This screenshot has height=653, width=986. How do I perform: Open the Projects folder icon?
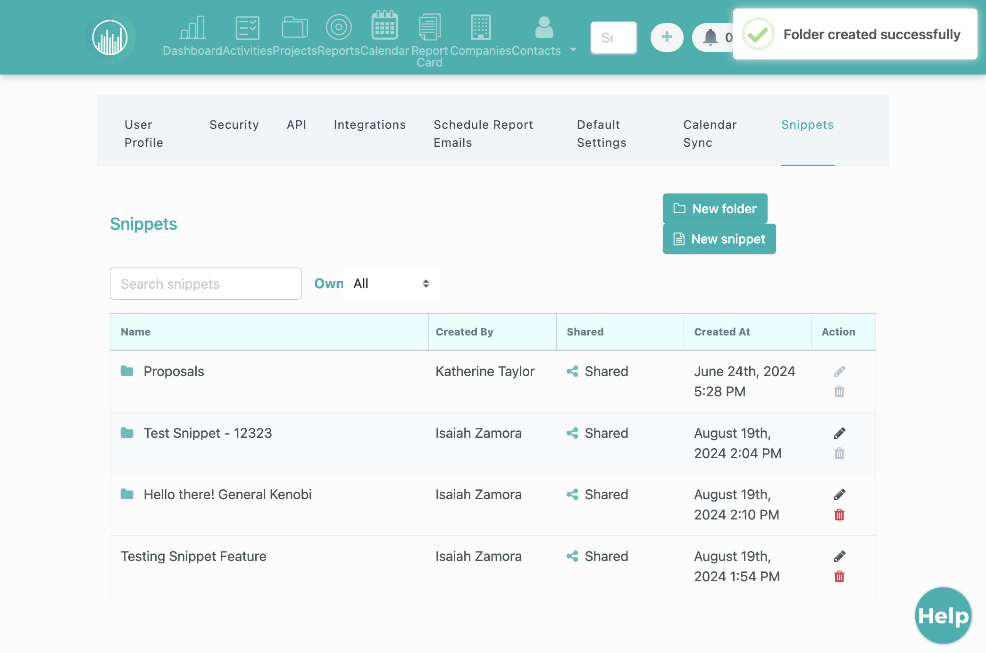[x=295, y=28]
